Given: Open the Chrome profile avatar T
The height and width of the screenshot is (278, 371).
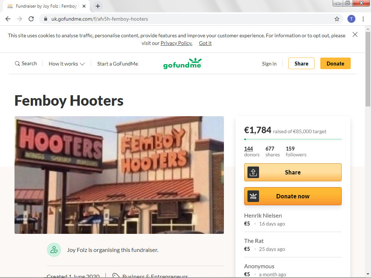Looking at the screenshot, I should coord(351,19).
